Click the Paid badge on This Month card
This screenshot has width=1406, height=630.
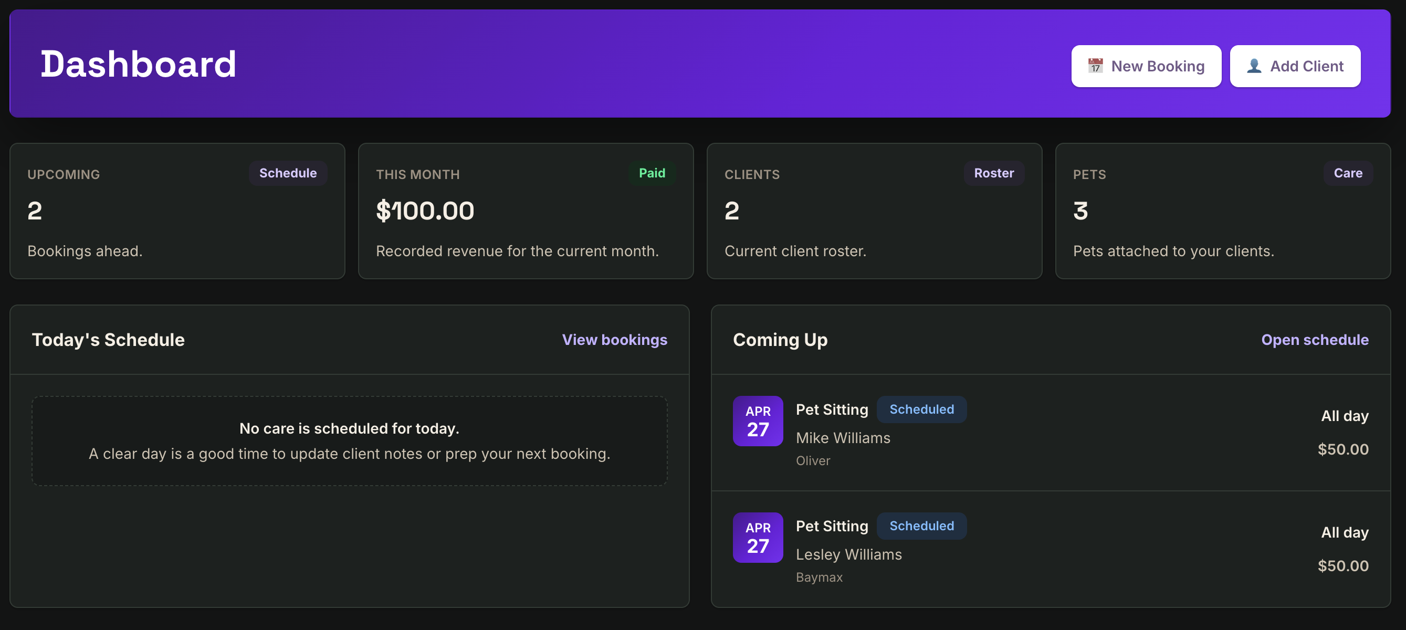[653, 173]
